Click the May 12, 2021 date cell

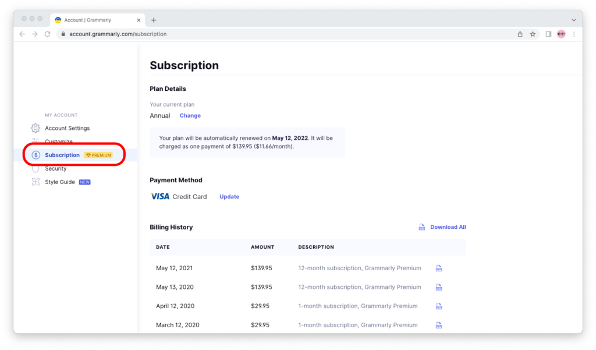pyautogui.click(x=174, y=268)
